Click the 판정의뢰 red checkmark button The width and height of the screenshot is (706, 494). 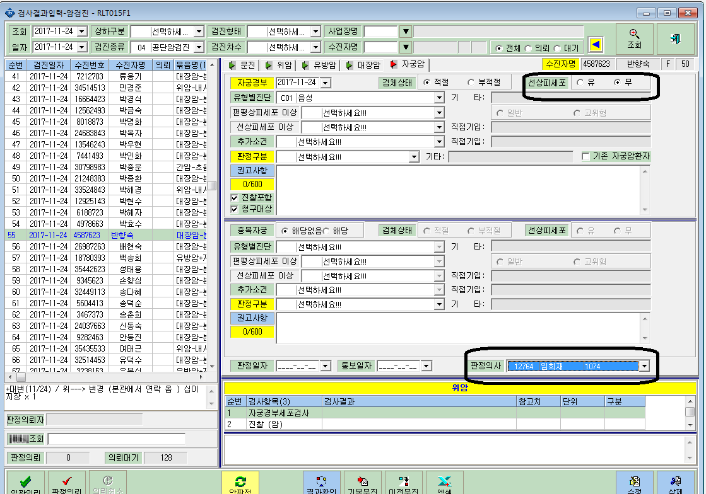[66, 484]
